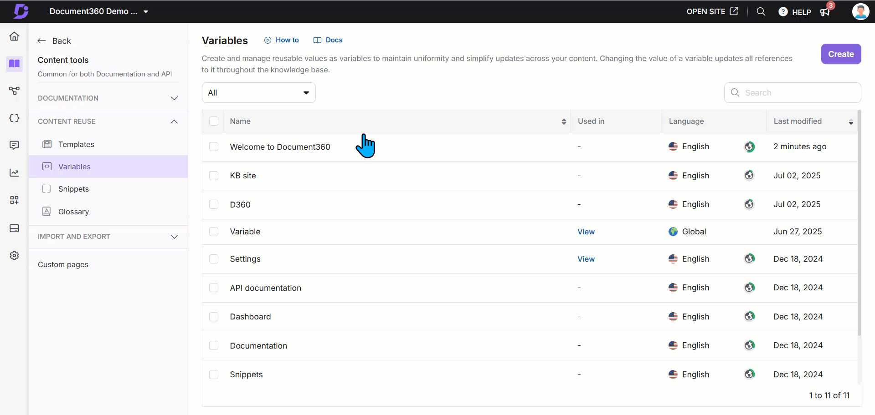The image size is (875, 415).
Task: Open the Analytics chart icon in left rail
Action: [14, 172]
